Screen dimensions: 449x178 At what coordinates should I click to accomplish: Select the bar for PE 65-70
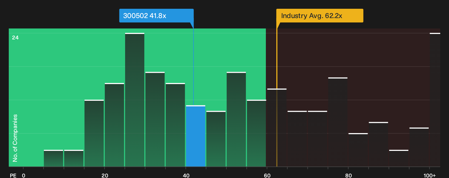pyautogui.click(x=297, y=139)
